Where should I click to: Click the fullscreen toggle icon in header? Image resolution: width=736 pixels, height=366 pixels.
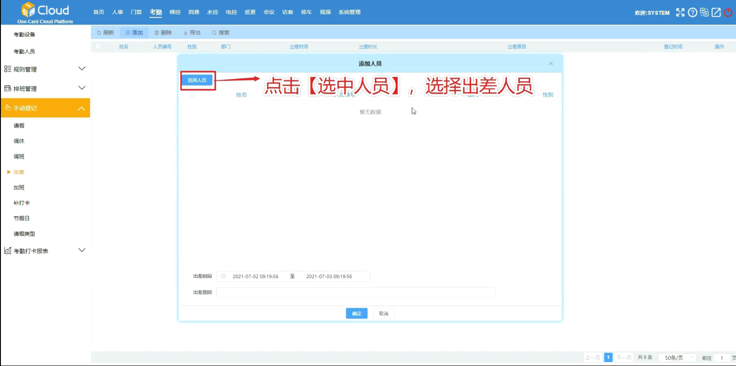click(x=680, y=12)
